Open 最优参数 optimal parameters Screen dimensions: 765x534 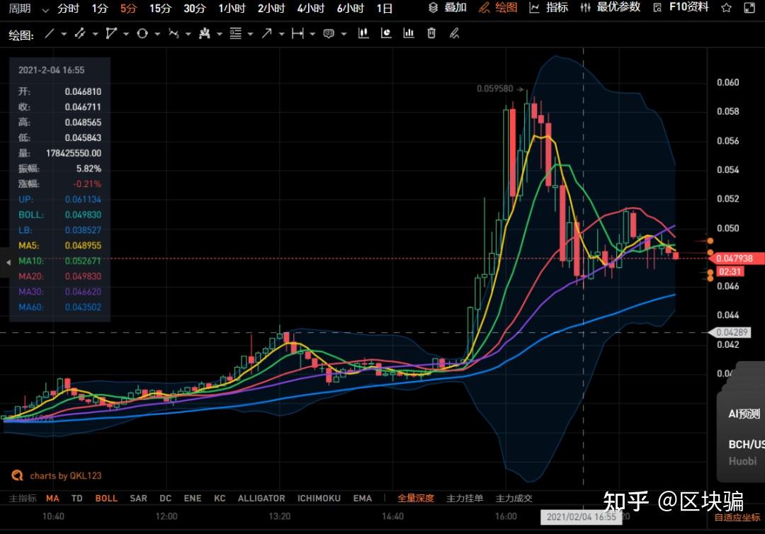point(610,8)
